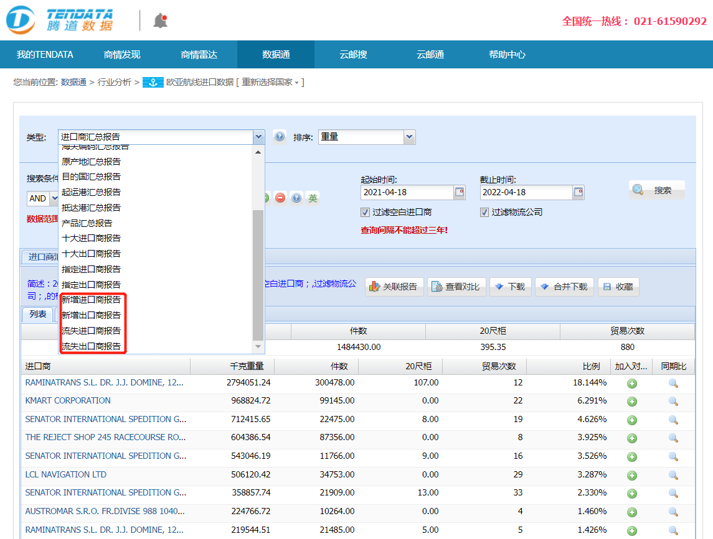Add the 2.330% SENATOR row to comparison
Viewport: 713px width, 539px height.
[631, 494]
